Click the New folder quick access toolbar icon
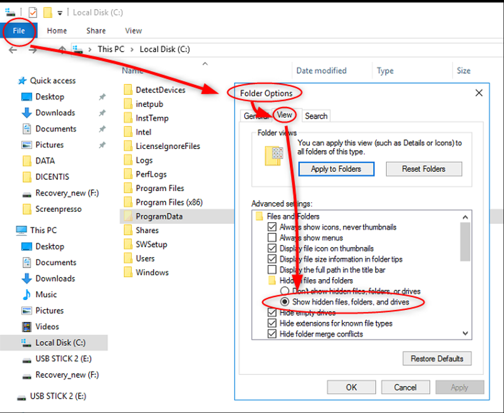Image resolution: width=504 pixels, height=413 pixels. (x=47, y=12)
